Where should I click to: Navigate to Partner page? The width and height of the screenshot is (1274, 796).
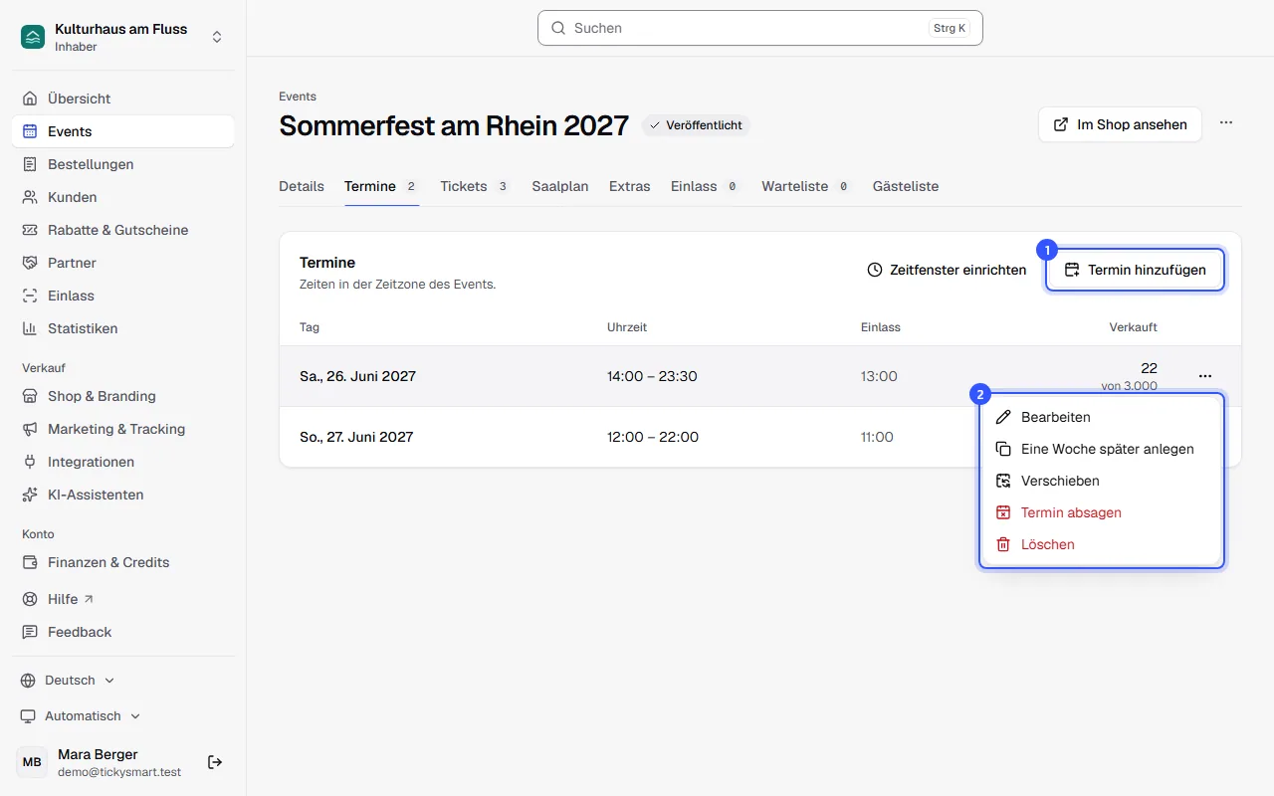[x=122, y=263]
